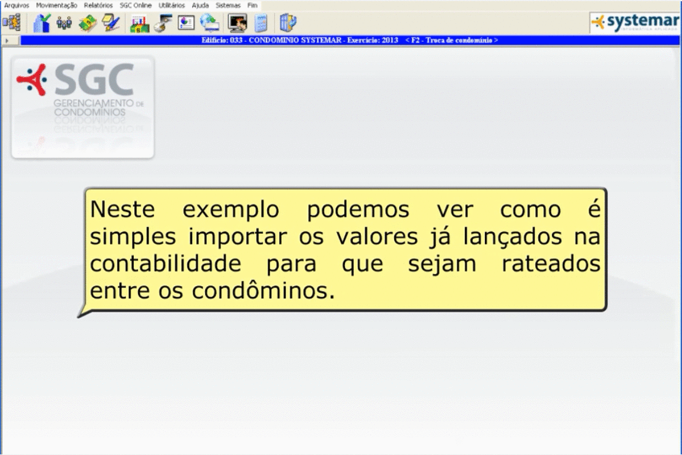Click the money bills toolbar icon
The image size is (682, 455).
coord(87,23)
